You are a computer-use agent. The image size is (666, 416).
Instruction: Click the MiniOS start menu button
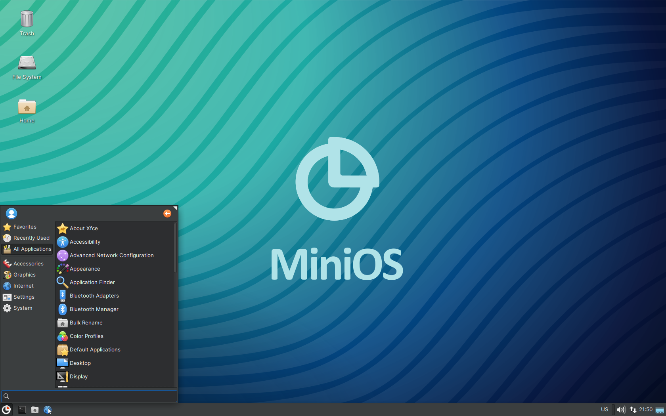pyautogui.click(x=6, y=410)
